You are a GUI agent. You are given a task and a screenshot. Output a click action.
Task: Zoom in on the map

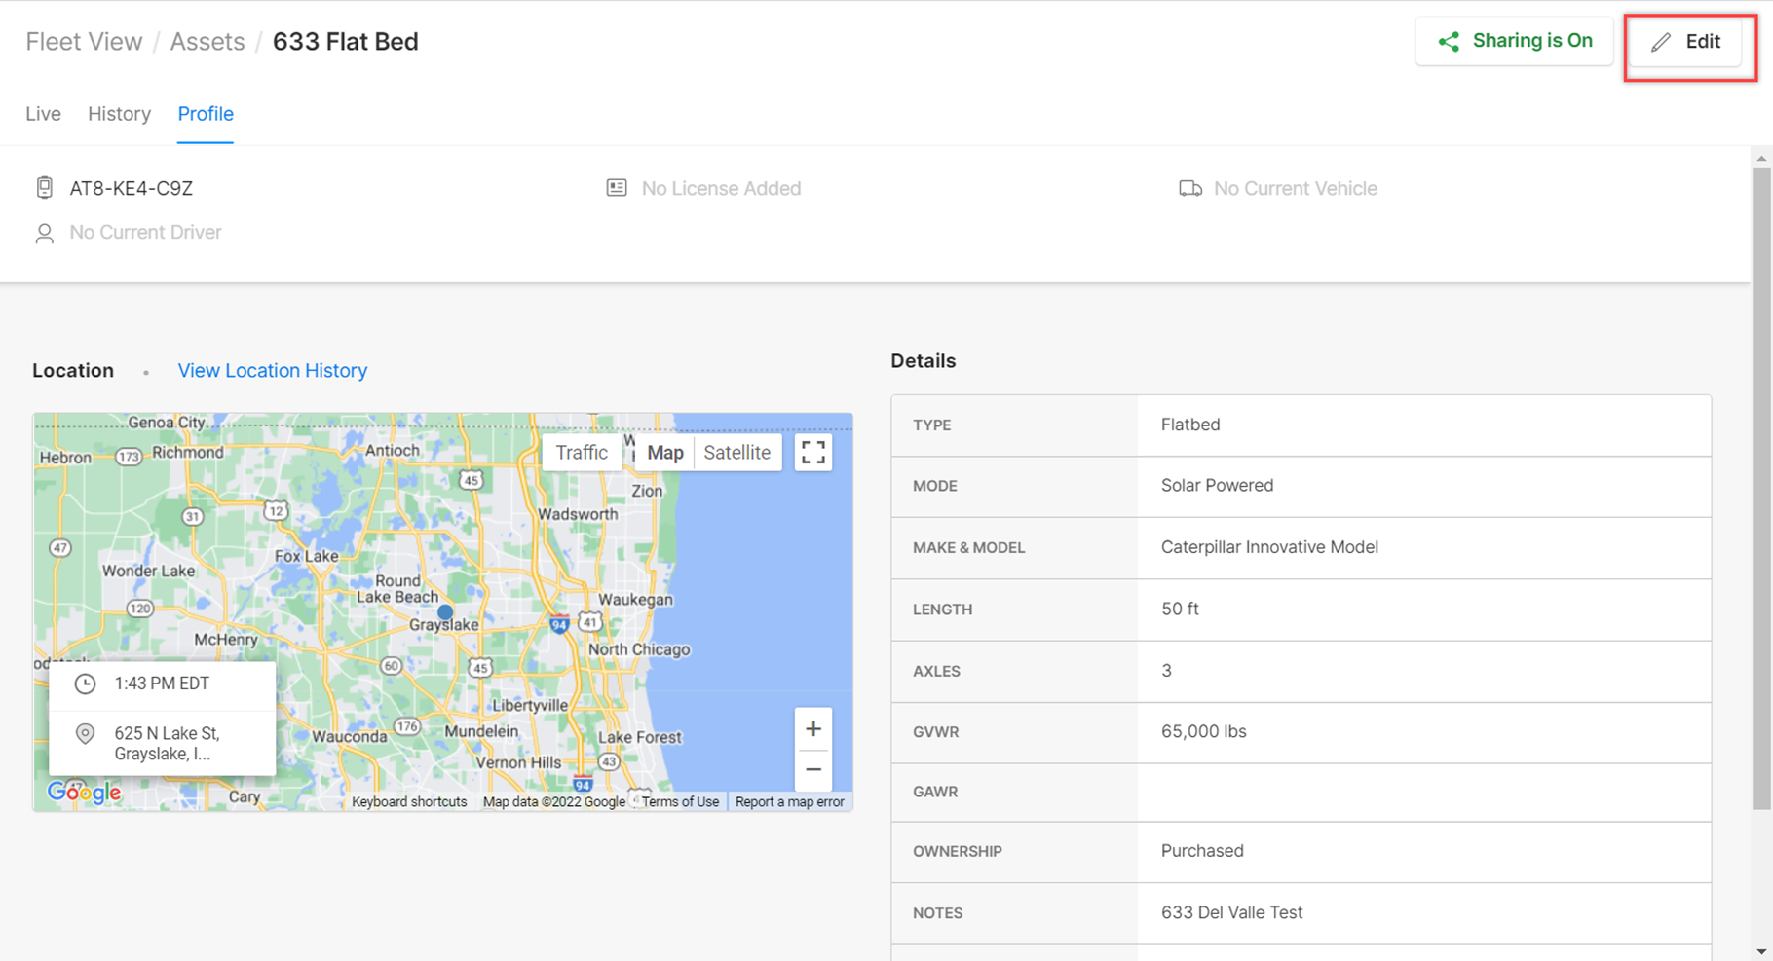tap(813, 729)
